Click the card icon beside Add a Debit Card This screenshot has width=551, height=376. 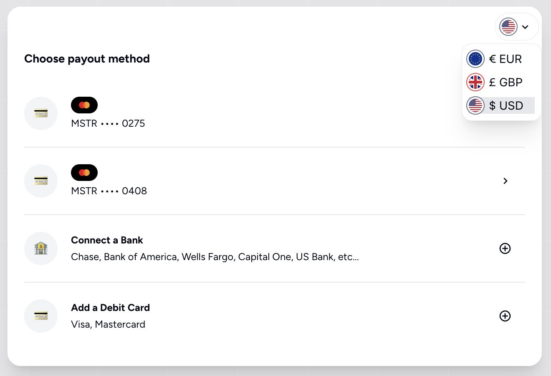tap(41, 316)
